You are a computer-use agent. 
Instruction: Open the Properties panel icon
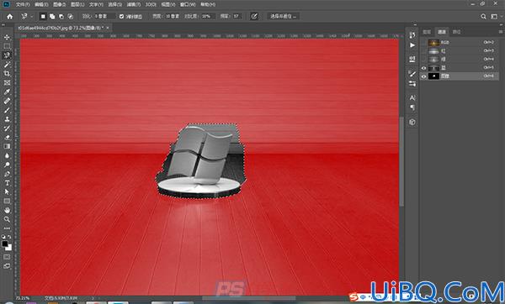click(x=412, y=60)
